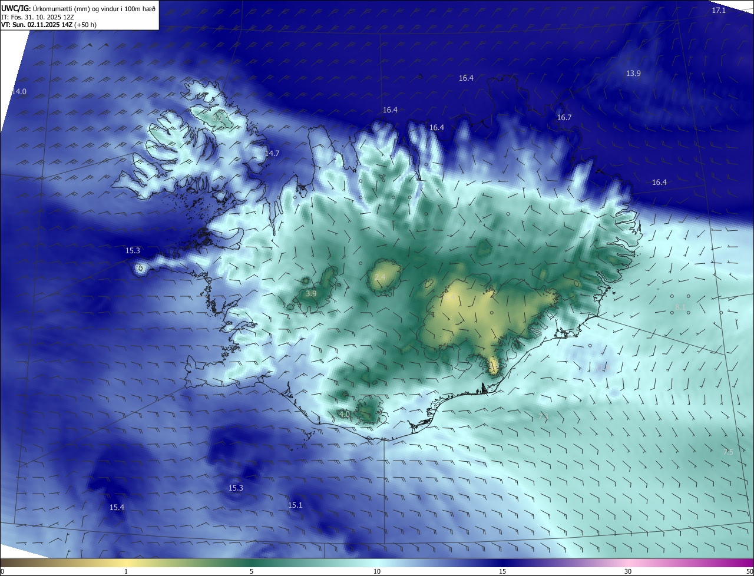The height and width of the screenshot is (576, 754).
Task: Click the 16.7 value label
Action: [x=564, y=118]
